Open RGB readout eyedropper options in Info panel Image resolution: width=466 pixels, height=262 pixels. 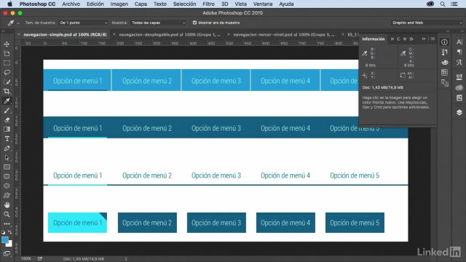(x=365, y=53)
